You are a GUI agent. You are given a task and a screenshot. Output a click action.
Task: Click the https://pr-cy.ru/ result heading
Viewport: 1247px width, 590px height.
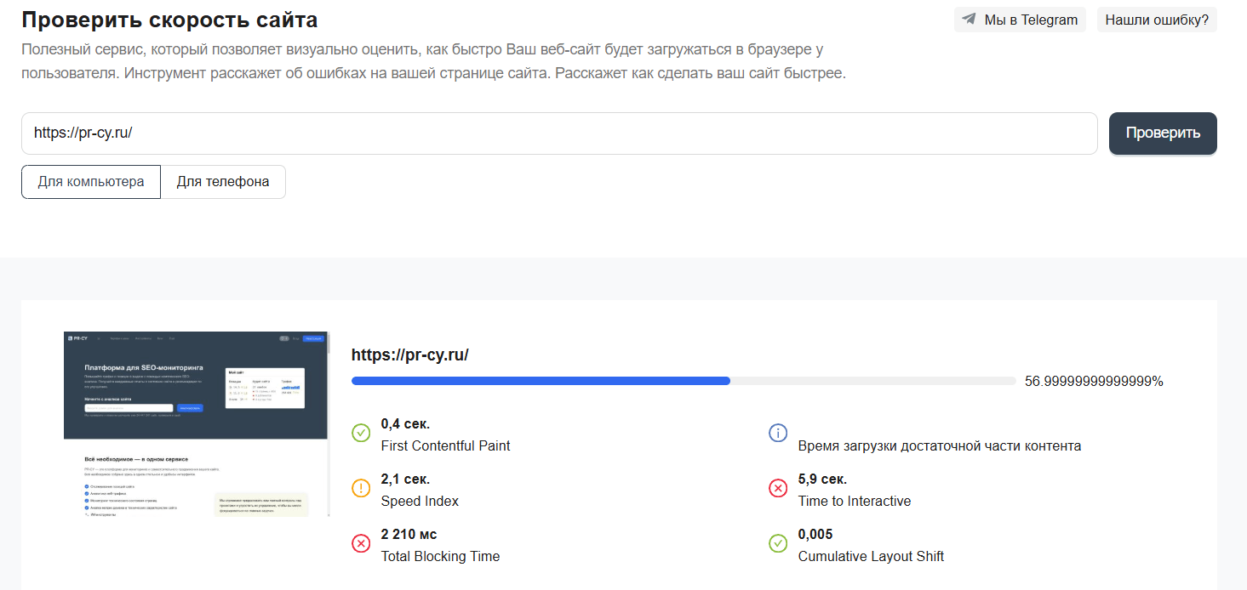[409, 355]
